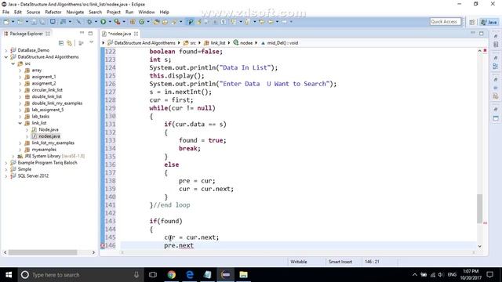
Task: Toggle Link with Editor in Package Explorer
Action: click(x=70, y=43)
